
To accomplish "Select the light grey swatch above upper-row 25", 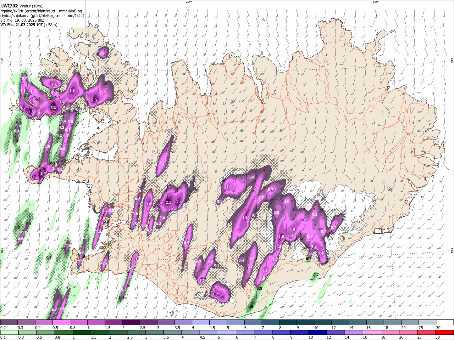I will (x=427, y=322).
